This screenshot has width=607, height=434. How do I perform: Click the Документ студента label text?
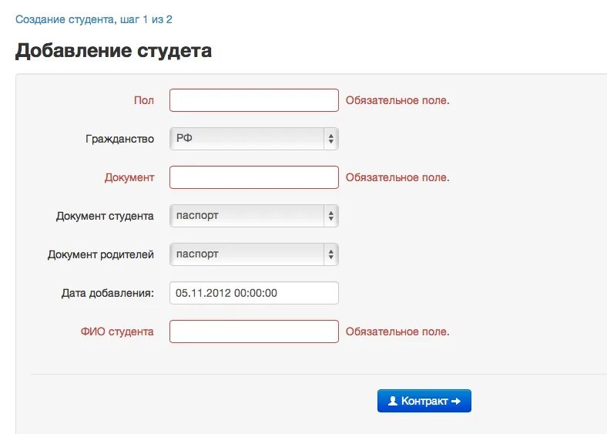click(105, 216)
